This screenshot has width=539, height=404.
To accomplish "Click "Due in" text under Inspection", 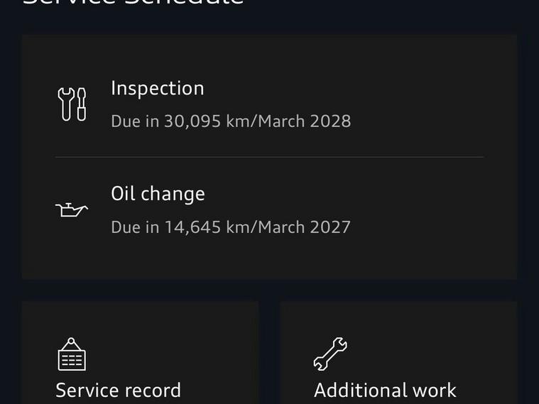I will coord(135,121).
